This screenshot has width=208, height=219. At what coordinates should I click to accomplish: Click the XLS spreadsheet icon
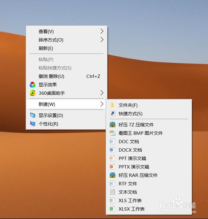pos(112,200)
